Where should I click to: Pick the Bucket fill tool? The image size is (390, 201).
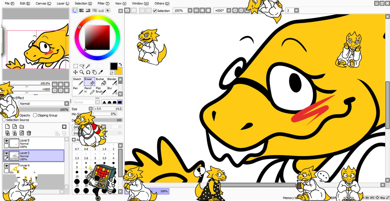(x=101, y=81)
